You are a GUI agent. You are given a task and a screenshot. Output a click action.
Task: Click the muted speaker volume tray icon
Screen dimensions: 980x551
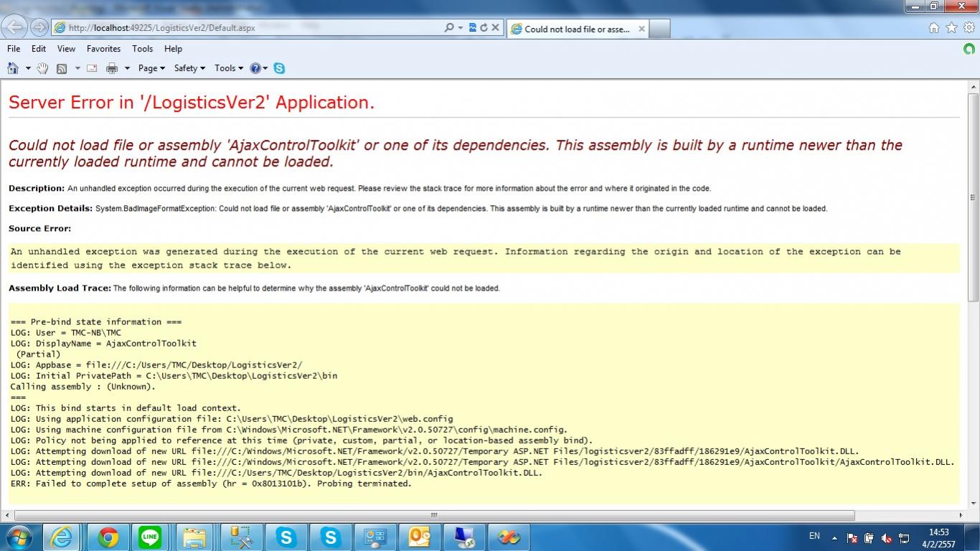point(887,538)
